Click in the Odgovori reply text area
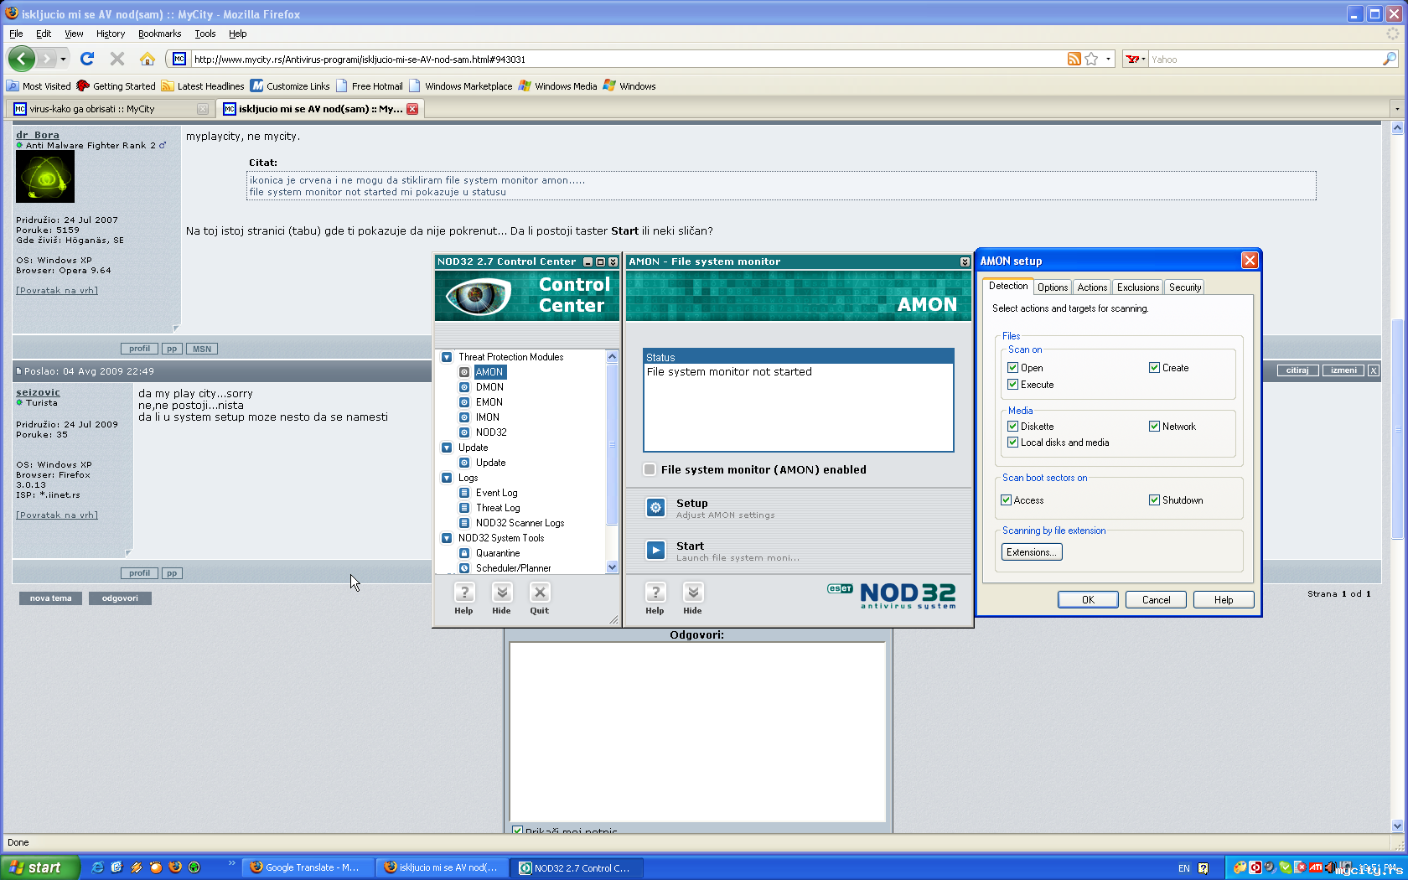The image size is (1408, 880). (697, 732)
